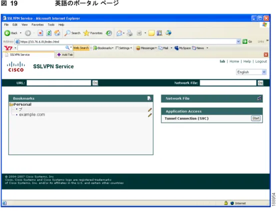Open the MySpace toolbar button
276x211 pixels.
click(182, 48)
